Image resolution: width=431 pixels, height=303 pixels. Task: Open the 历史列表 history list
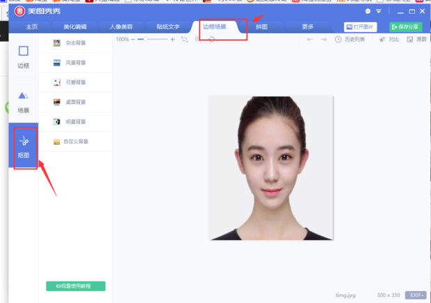pos(350,40)
